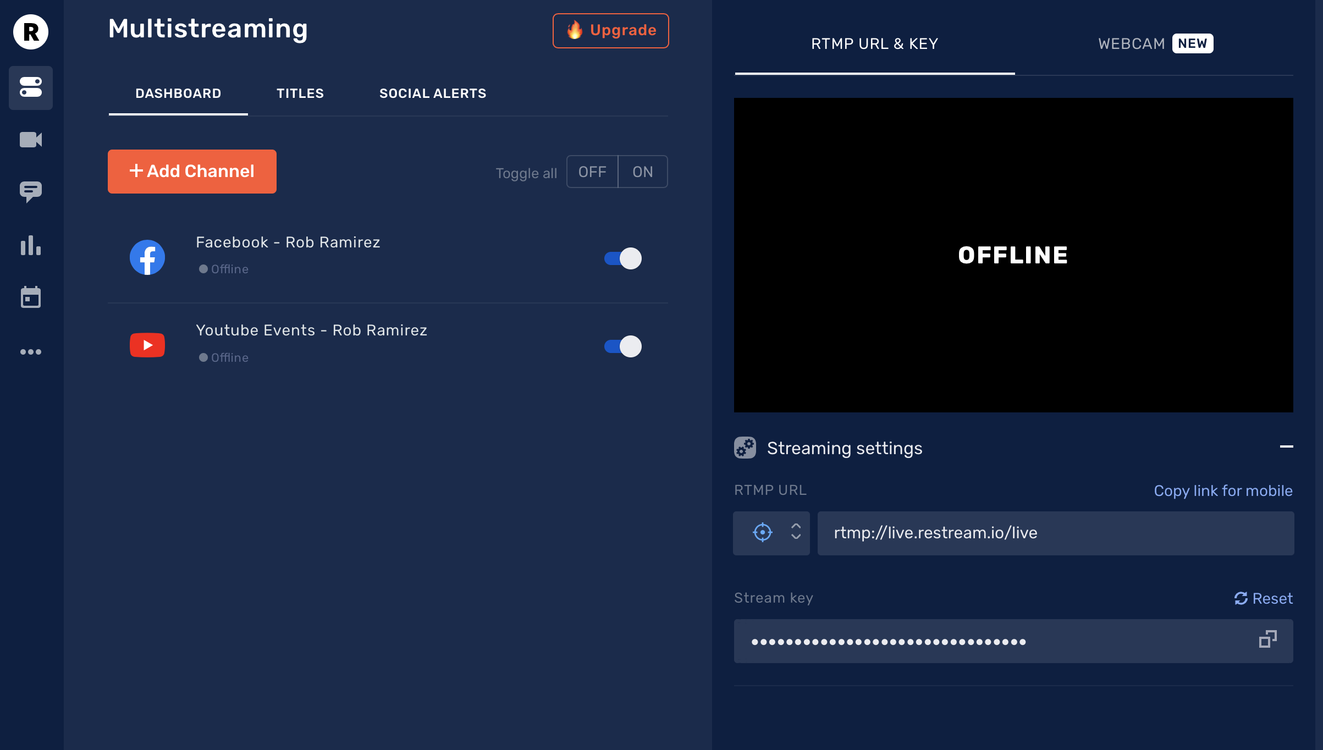
Task: Click the NEW badge beside WEBCAM
Action: pyautogui.click(x=1193, y=43)
